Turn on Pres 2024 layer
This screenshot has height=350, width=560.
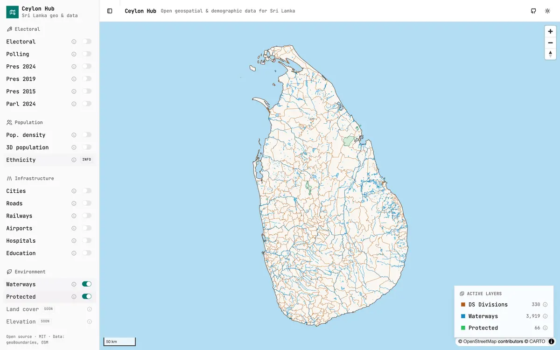click(87, 66)
